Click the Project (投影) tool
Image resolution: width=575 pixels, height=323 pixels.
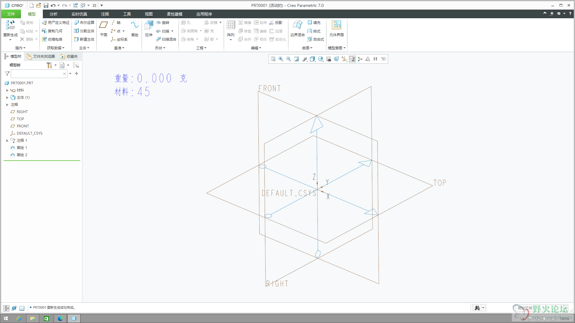(276, 22)
